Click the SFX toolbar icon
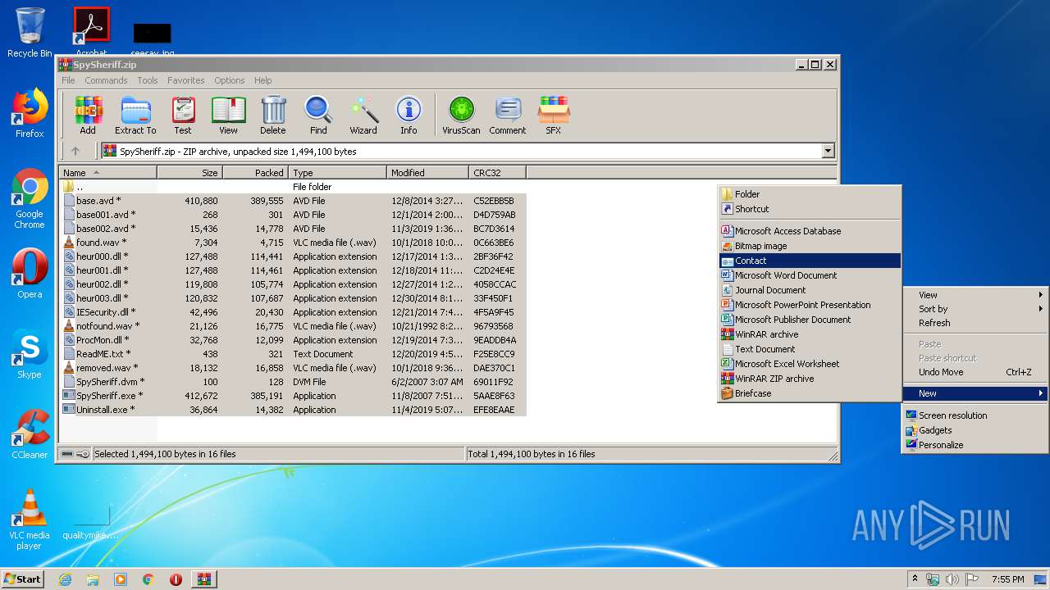 click(554, 115)
